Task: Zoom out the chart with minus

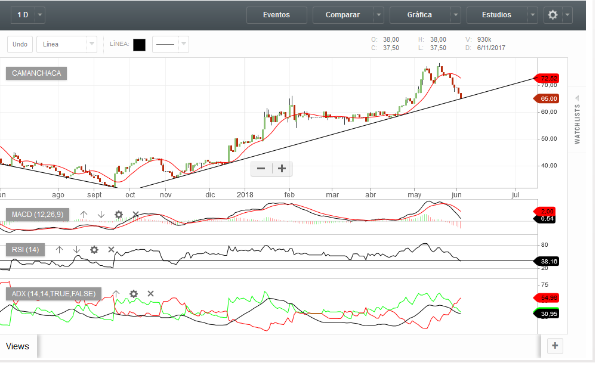Action: pos(261,169)
